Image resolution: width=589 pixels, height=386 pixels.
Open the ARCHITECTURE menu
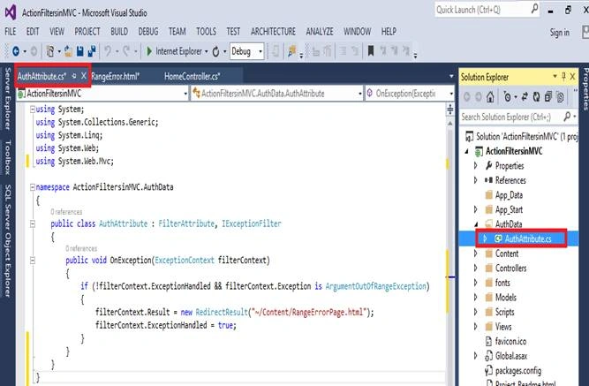273,32
